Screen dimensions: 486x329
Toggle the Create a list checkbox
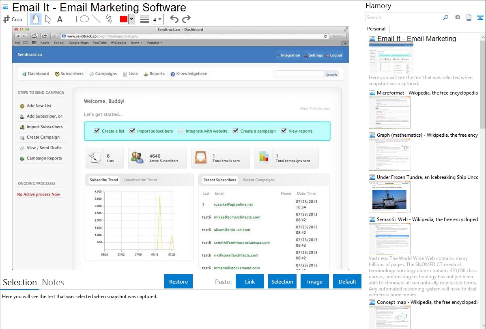pyautogui.click(x=97, y=131)
